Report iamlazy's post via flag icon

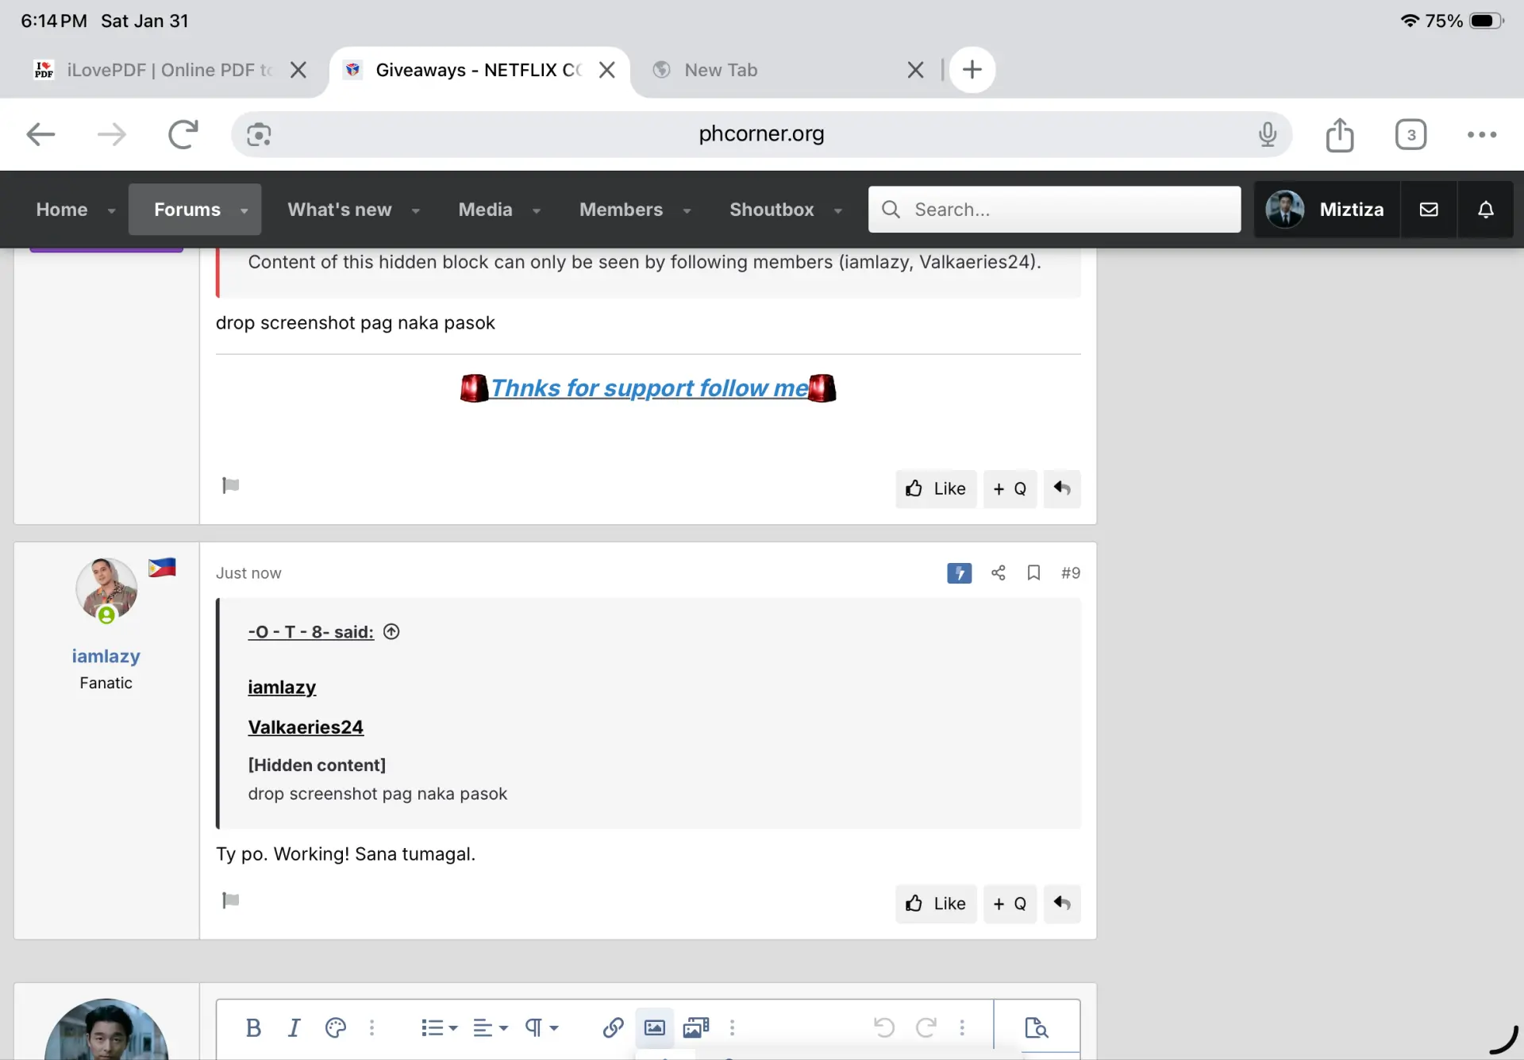point(231,900)
